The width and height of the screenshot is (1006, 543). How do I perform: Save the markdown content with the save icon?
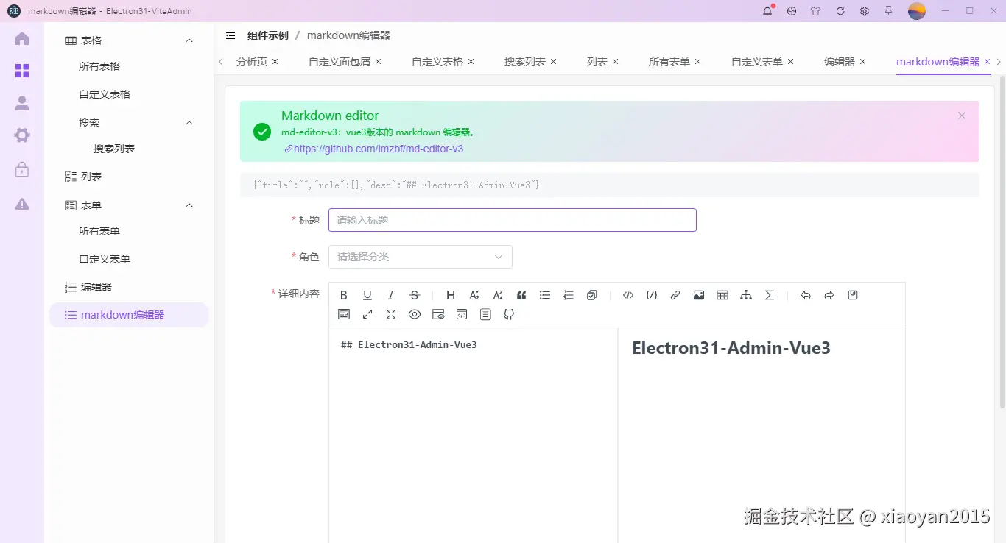(852, 295)
